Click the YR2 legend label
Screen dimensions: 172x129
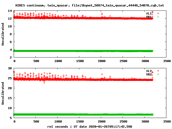pos(149,74)
